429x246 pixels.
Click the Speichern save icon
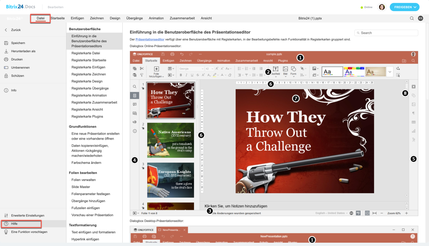(6, 43)
